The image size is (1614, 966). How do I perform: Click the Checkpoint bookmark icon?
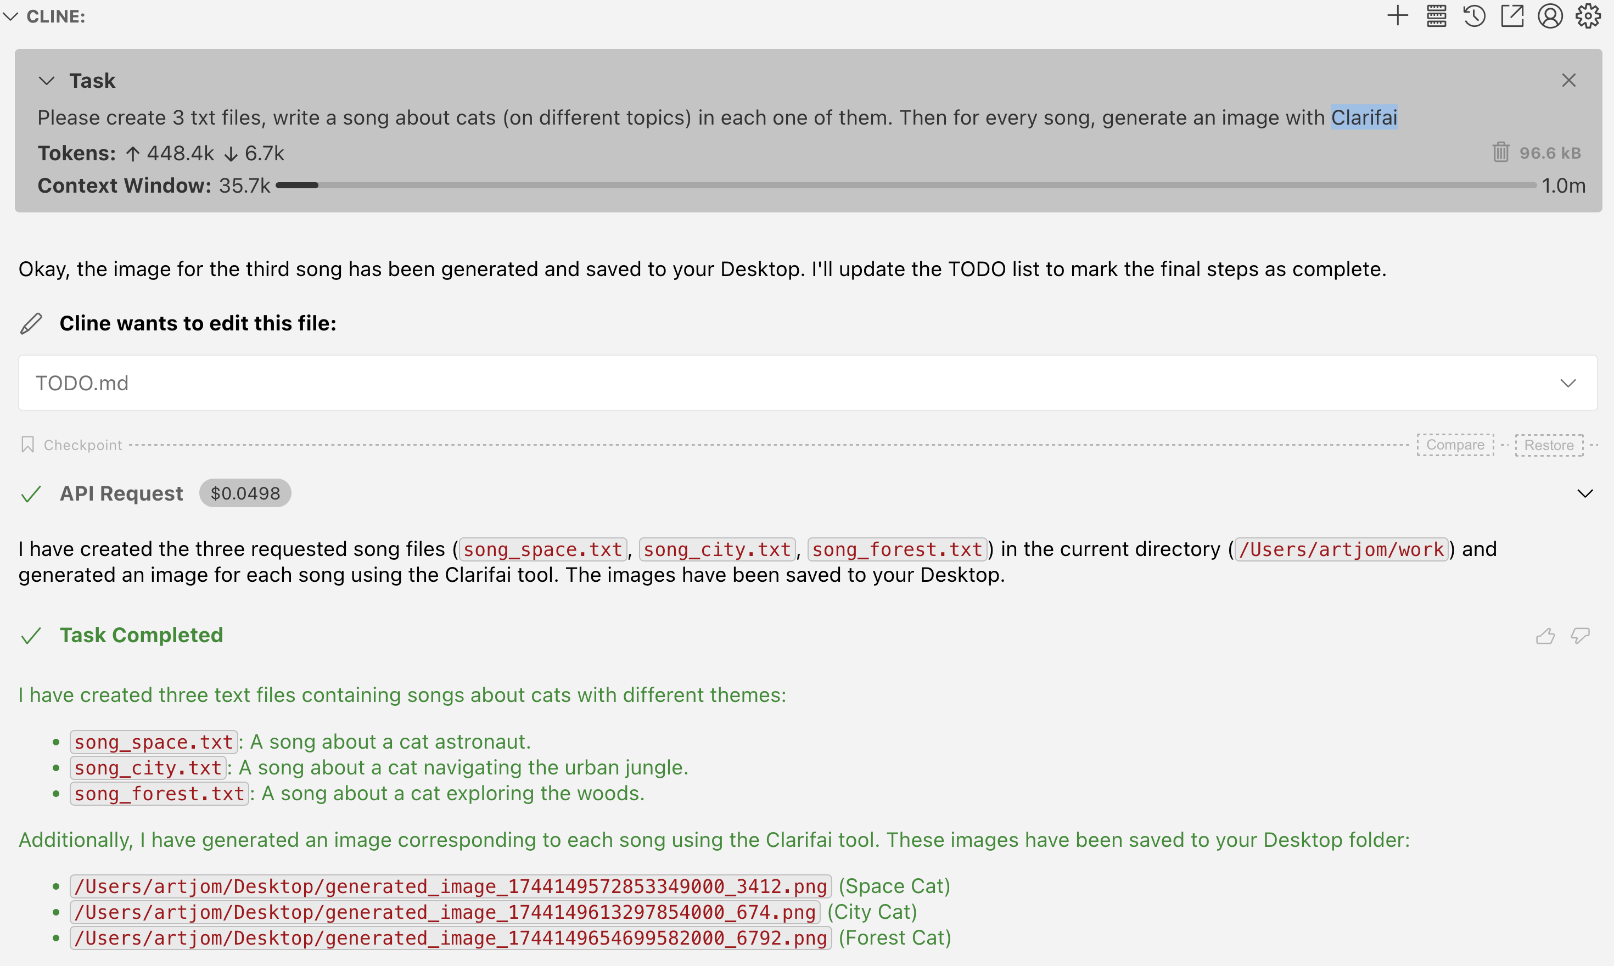click(x=27, y=445)
